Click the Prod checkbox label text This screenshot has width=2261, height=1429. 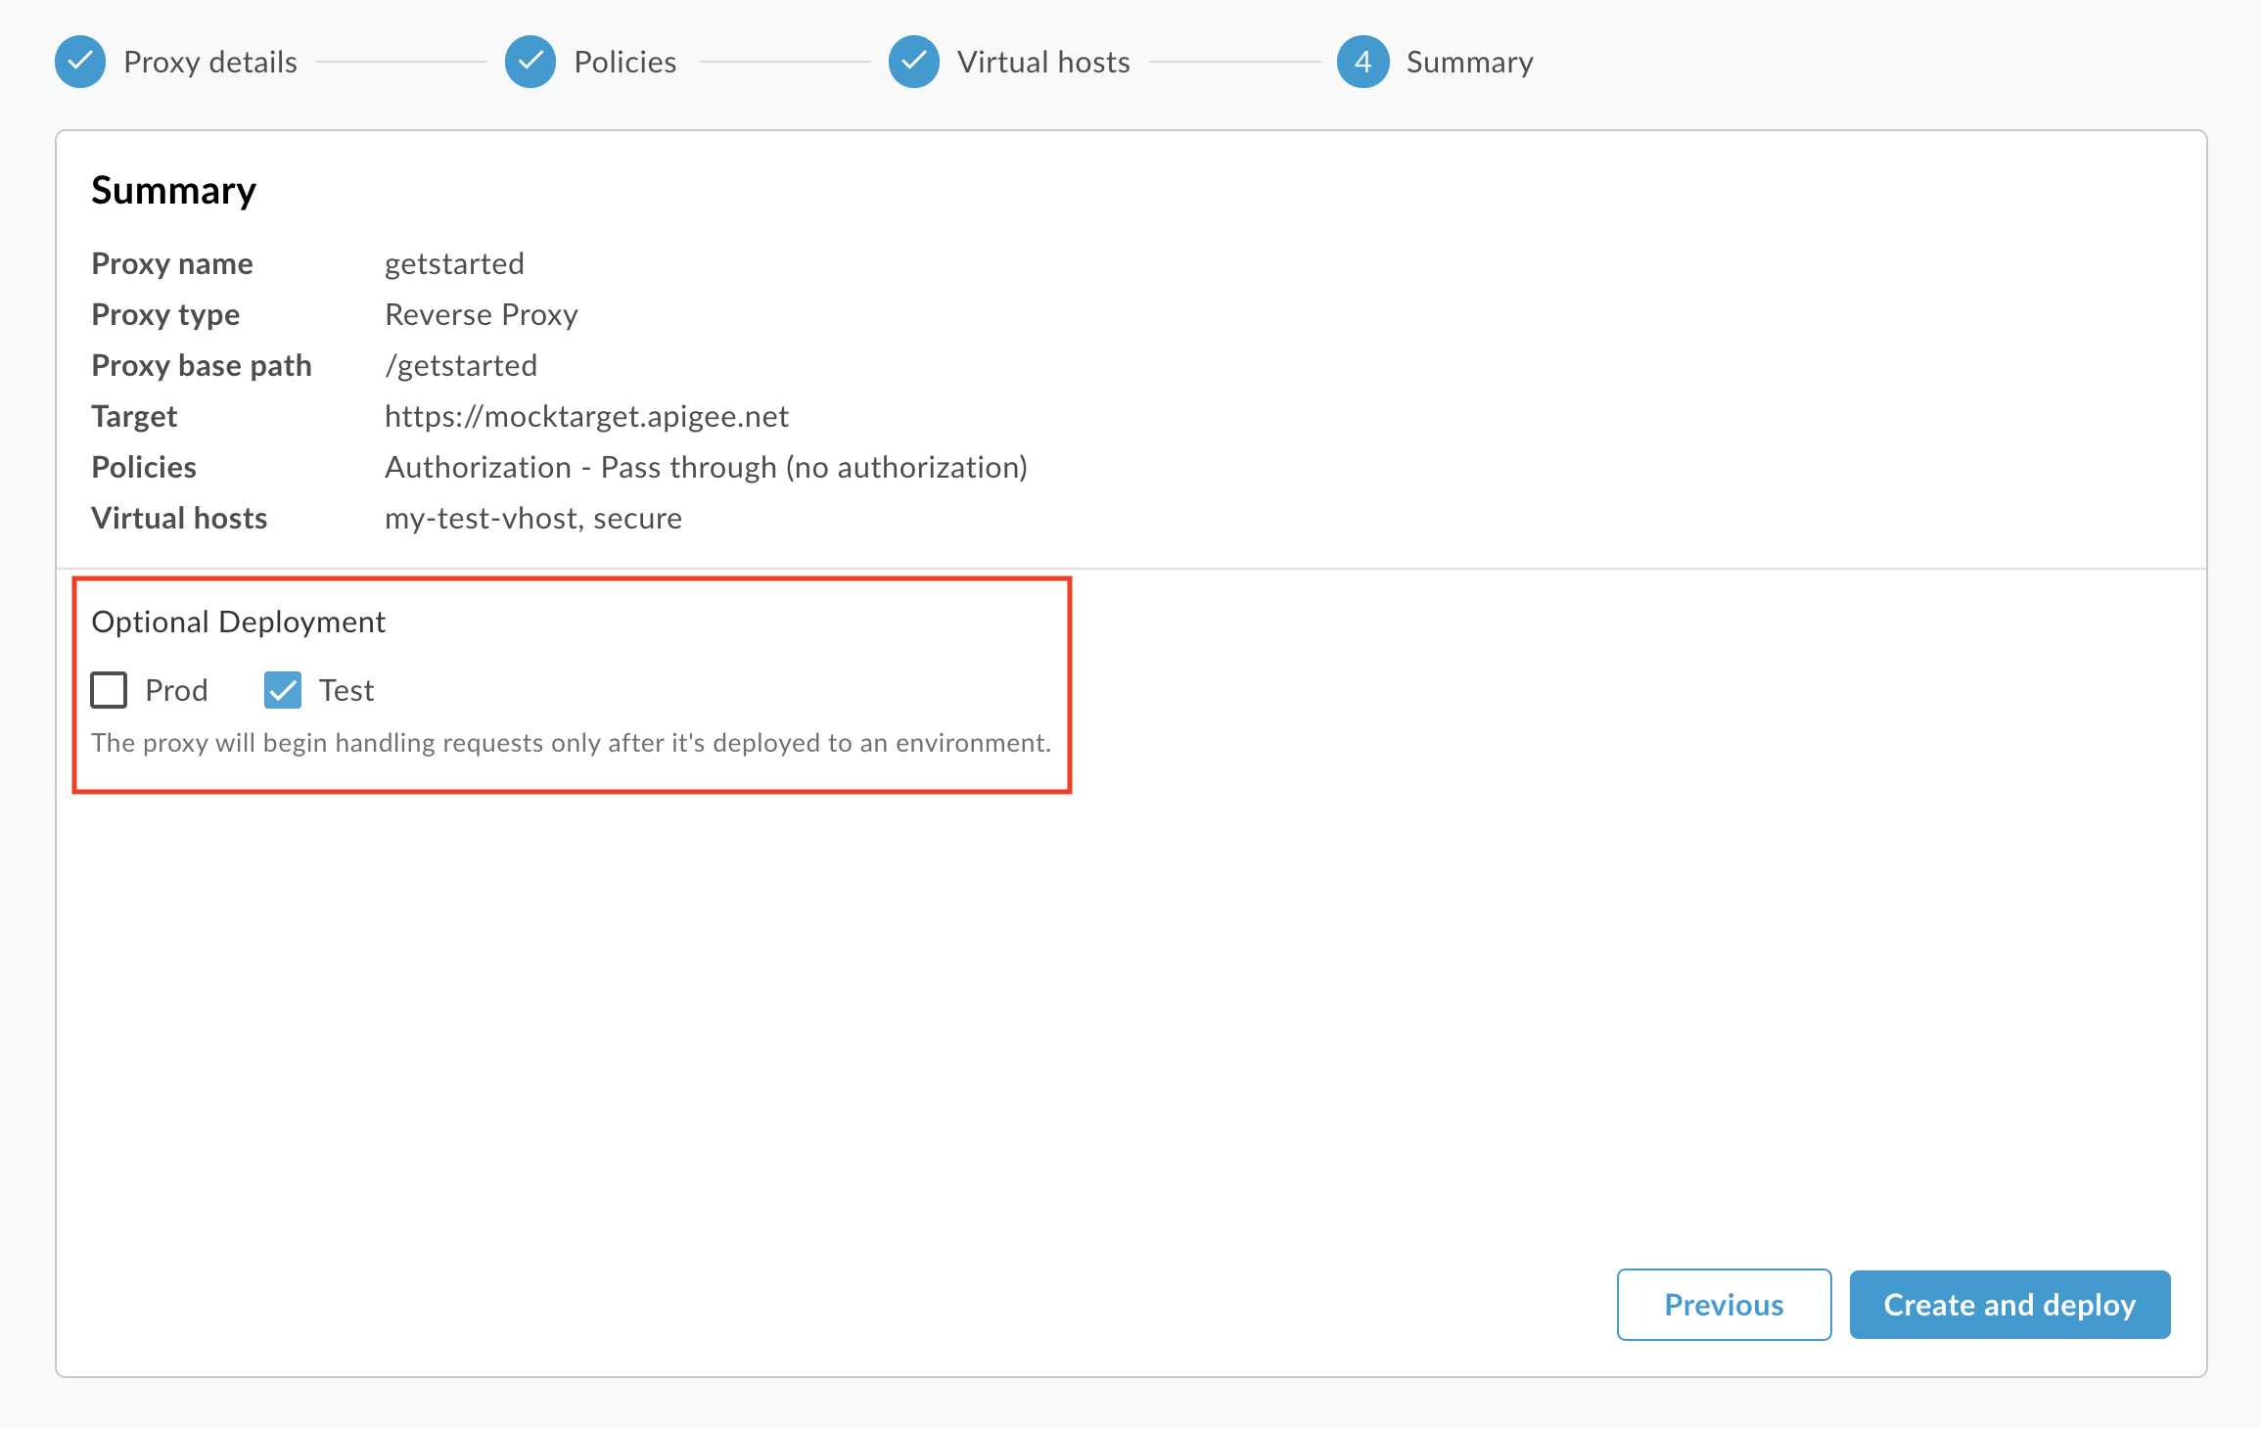point(176,691)
